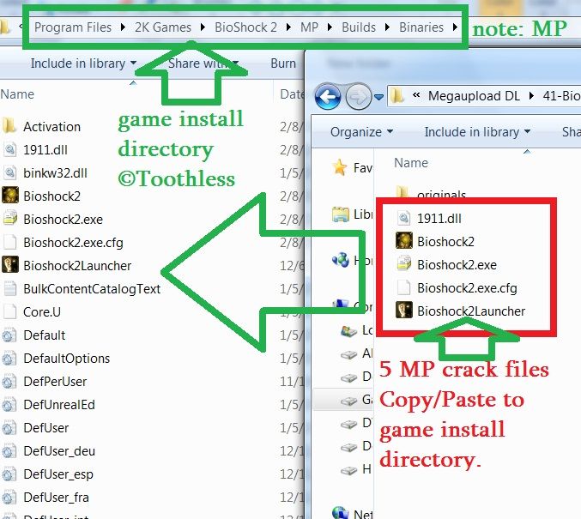Select the DefUser_fra config file icon
581x519 pixels.
9,498
